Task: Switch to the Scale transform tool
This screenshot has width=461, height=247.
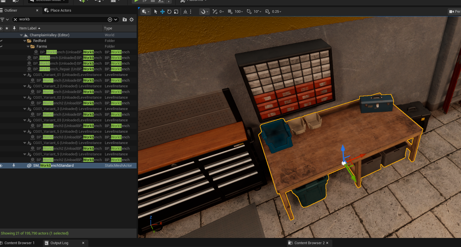Action: point(176,12)
